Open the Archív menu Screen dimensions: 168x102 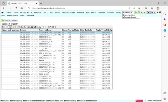click(22, 16)
